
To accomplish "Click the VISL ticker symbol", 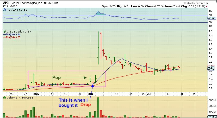I will [6, 3].
